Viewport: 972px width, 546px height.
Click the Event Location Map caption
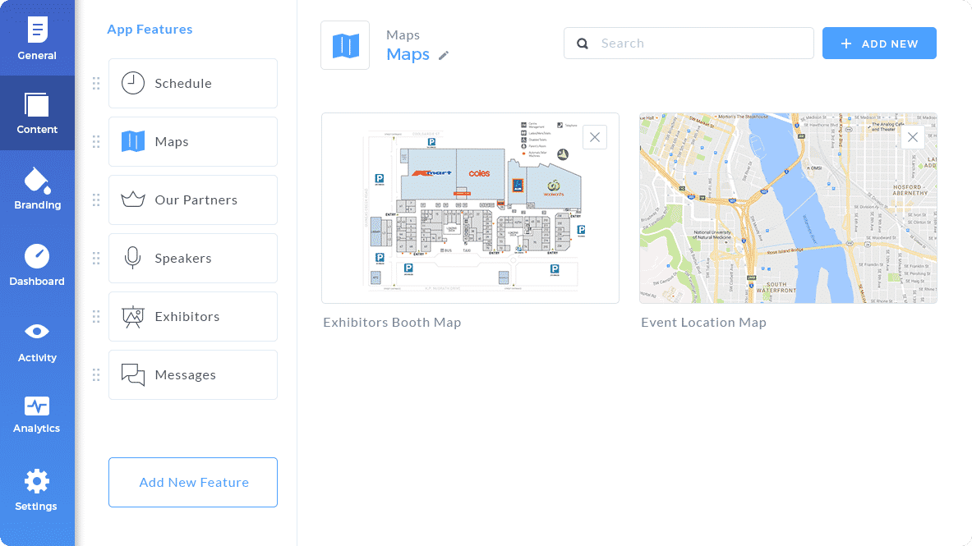tap(703, 323)
